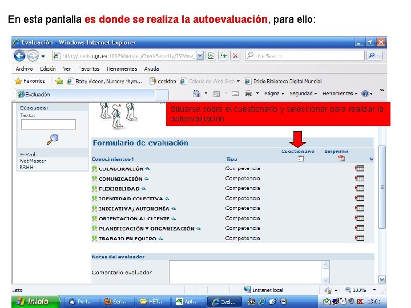Open COMUNICACIÓN row table icon
Viewport: 411px width, 308px height.
point(360,179)
